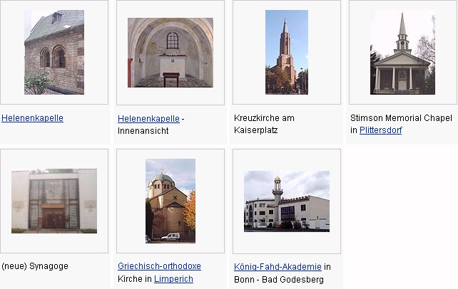
Task: Open the Helenenkapelle interior altar thumbnail
Action: coord(171,53)
